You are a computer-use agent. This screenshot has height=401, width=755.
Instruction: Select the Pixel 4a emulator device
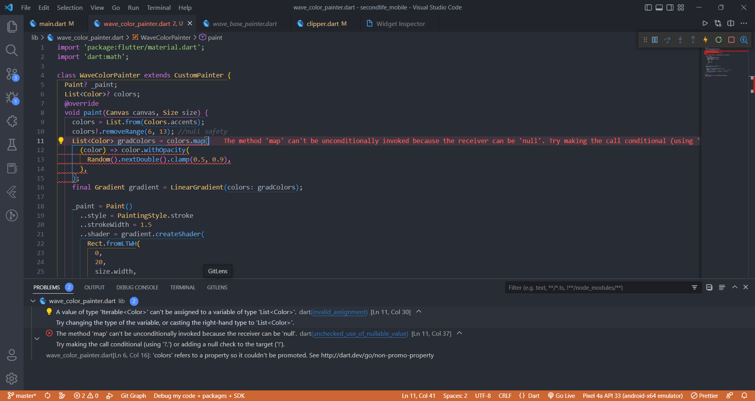tap(633, 396)
